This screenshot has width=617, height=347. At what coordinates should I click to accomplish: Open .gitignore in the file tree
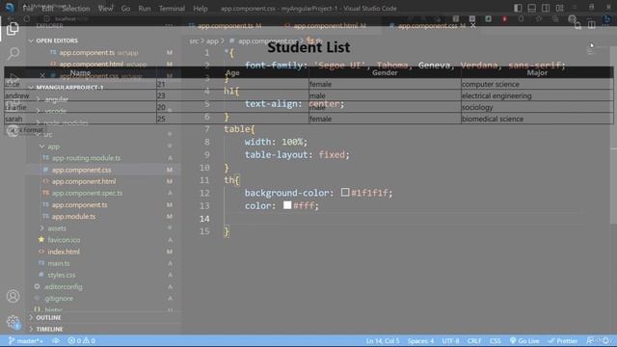59,298
